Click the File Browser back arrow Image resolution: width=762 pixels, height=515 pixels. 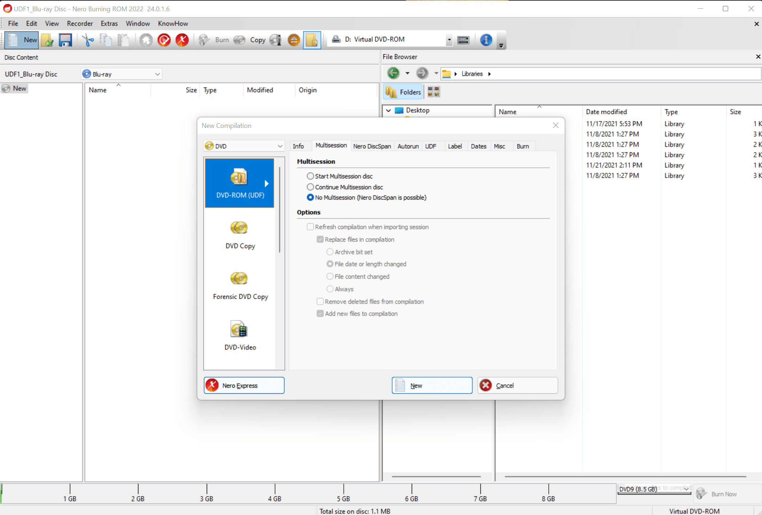click(393, 73)
